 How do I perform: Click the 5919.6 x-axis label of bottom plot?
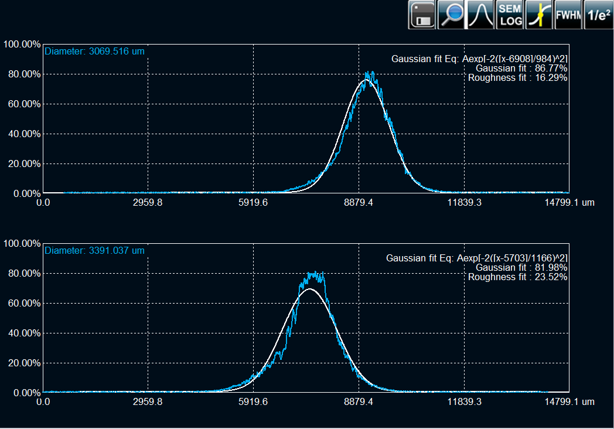(x=253, y=402)
